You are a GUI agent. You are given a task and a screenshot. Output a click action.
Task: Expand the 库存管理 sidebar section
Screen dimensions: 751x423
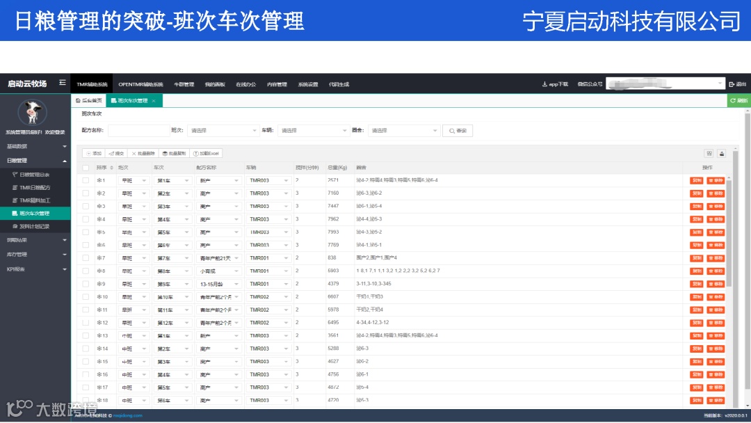(x=35, y=255)
